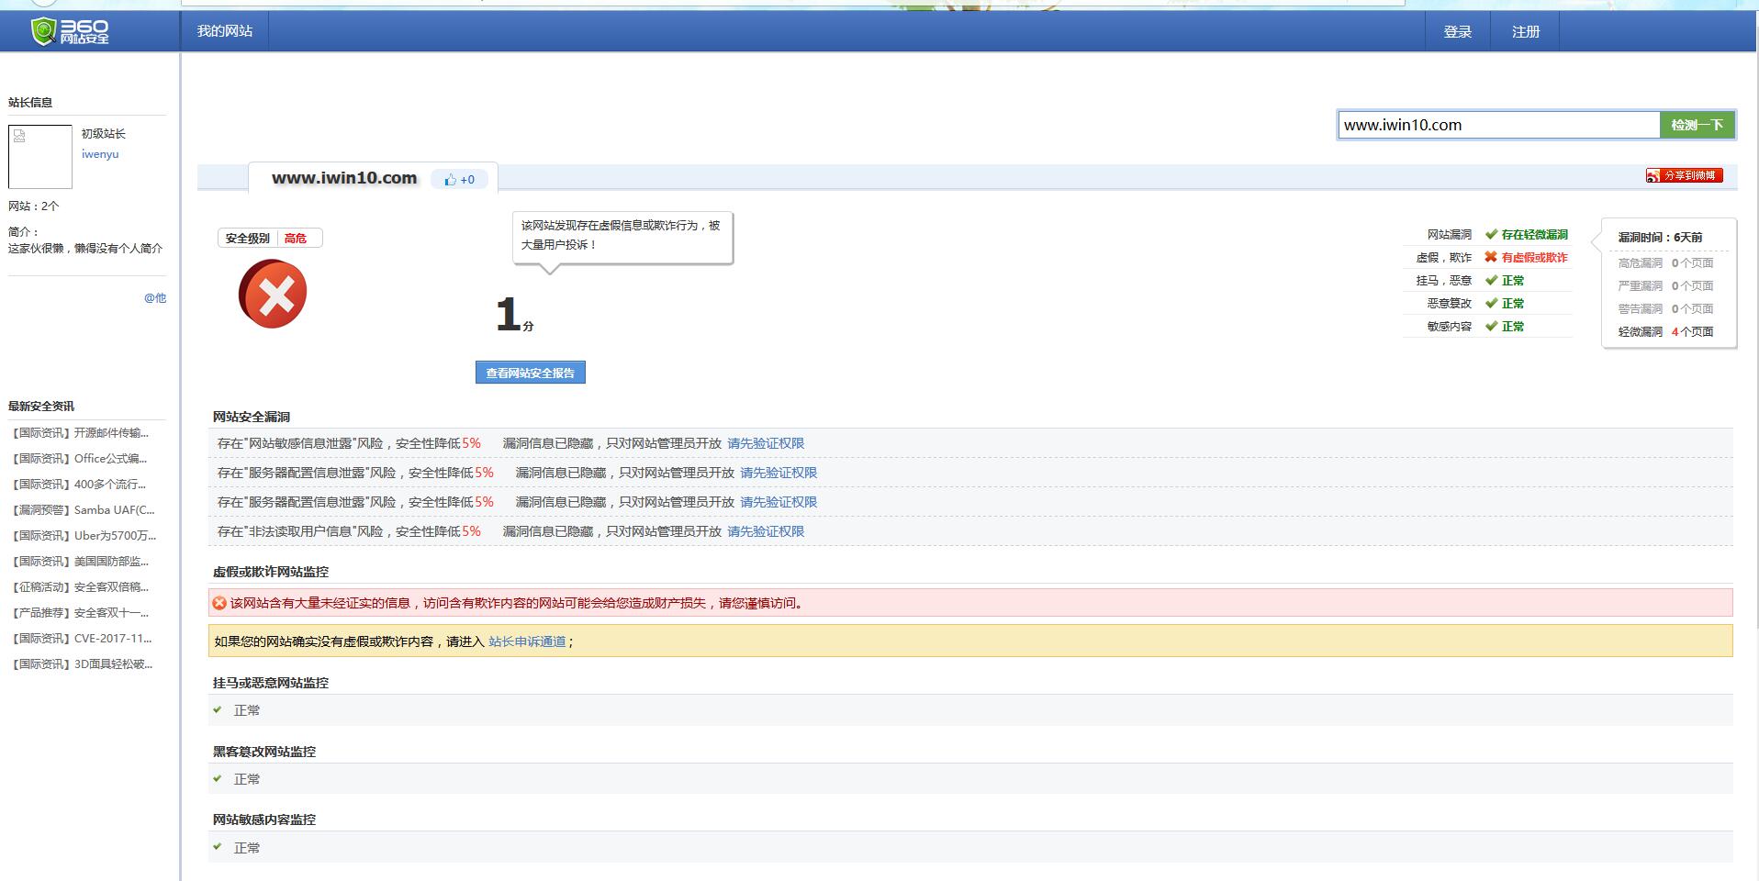The height and width of the screenshot is (881, 1759).
Task: Click the 存在轻微漏洞 status text
Action: (1535, 235)
